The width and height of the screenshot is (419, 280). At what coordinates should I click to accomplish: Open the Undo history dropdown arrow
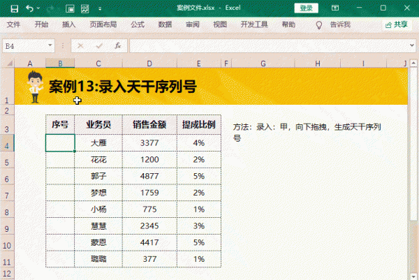pyautogui.click(x=38, y=8)
